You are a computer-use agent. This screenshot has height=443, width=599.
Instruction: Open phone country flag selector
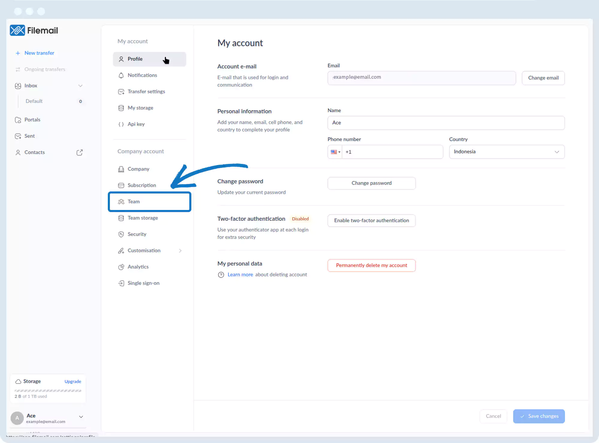335,152
